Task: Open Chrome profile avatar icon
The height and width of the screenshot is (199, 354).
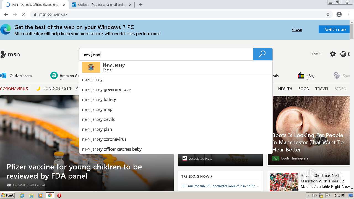Action: coord(339,14)
